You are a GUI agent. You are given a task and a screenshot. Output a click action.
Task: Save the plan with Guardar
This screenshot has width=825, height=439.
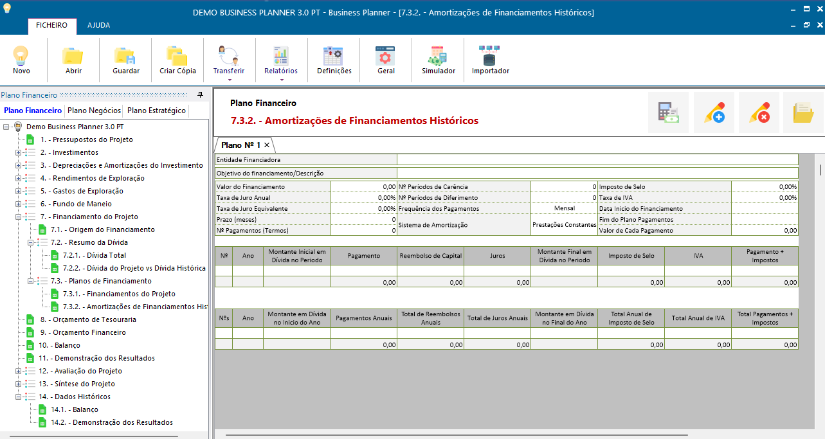(125, 60)
